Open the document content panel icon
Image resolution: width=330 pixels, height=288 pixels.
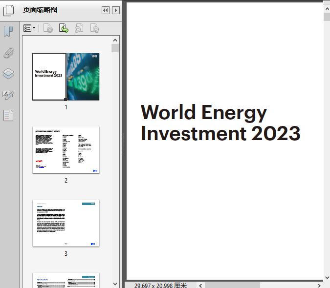(x=8, y=115)
